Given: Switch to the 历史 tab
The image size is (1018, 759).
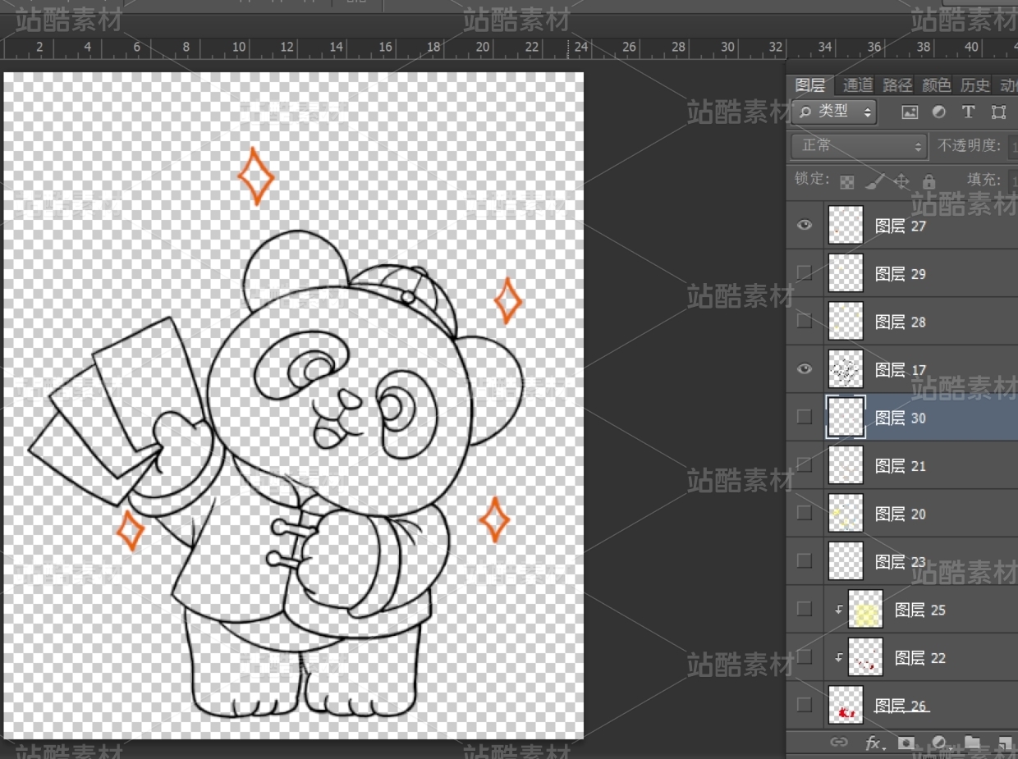Looking at the screenshot, I should pyautogui.click(x=975, y=85).
